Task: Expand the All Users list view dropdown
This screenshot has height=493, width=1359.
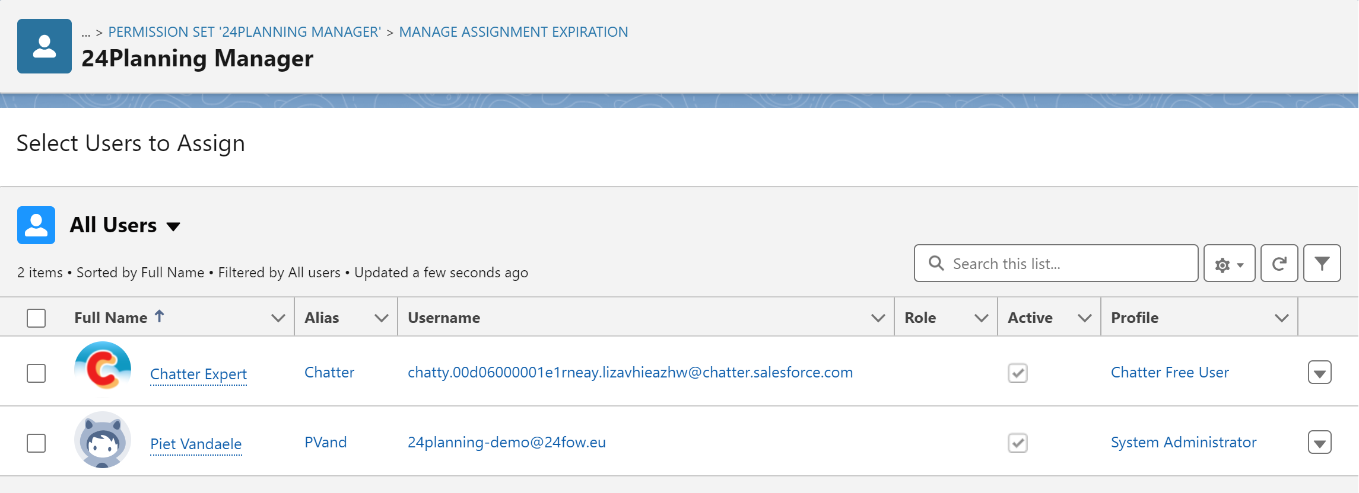Action: point(173,226)
